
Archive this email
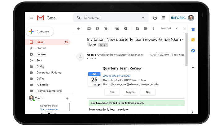click(89, 28)
